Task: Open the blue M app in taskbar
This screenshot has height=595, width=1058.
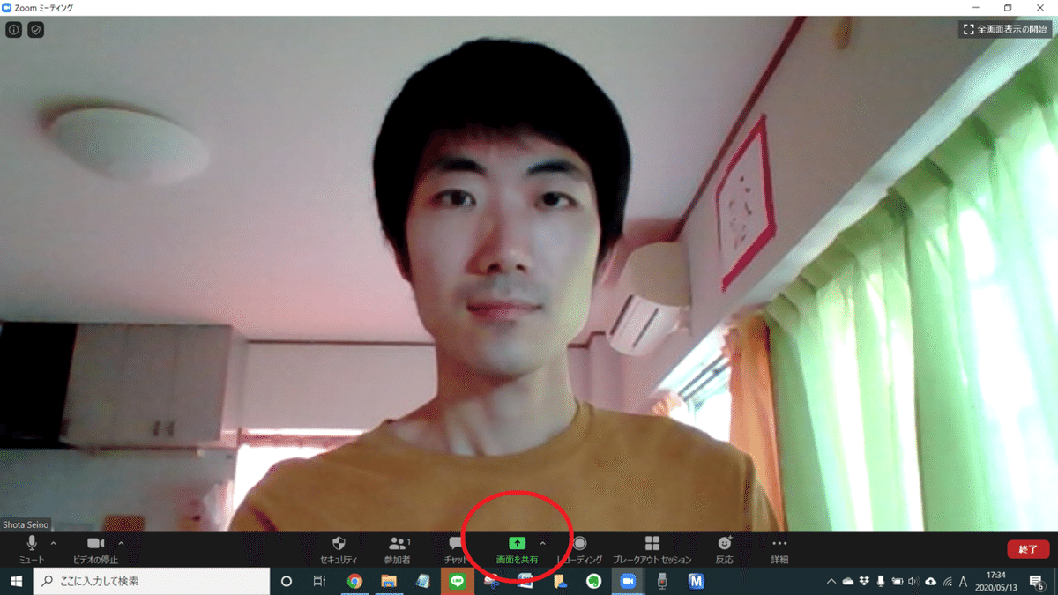Action: 697,581
